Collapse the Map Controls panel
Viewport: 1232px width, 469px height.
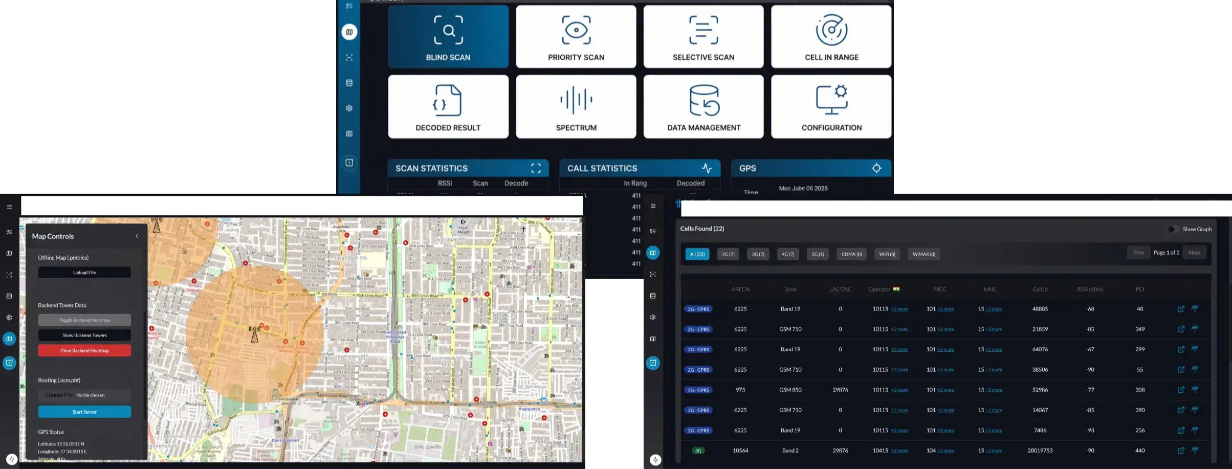(x=137, y=236)
